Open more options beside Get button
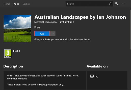This screenshot has width=131, height=90. coord(53,34)
